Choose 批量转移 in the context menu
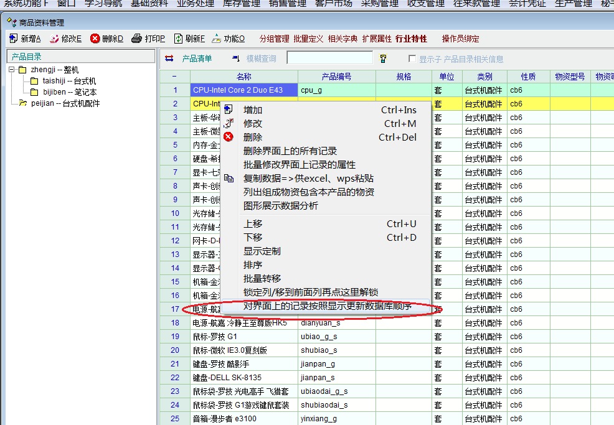The height and width of the screenshot is (425, 614). pos(262,279)
